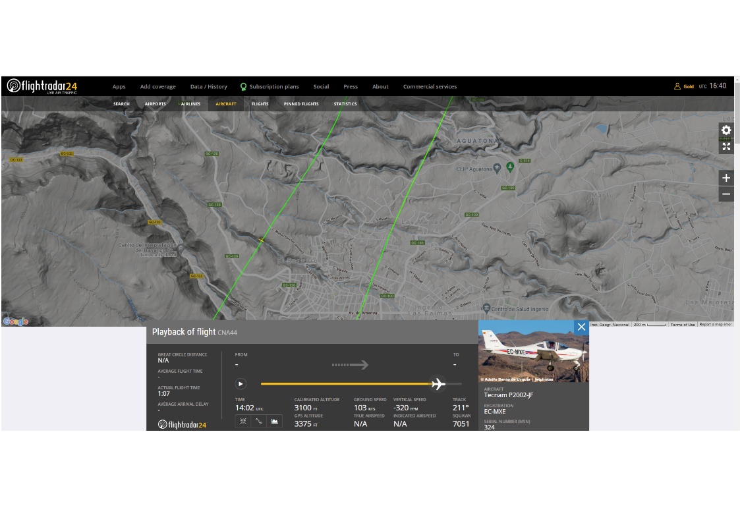Click registration EC-MXE text

tap(495, 411)
